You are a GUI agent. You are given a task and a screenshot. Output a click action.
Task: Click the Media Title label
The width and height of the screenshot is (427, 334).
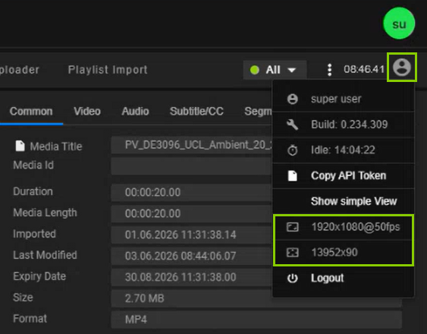pos(56,147)
